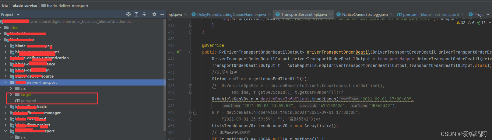This screenshot has width=492, height=140.
Task: Click the Java class icon on TransportServiceImpl tab
Action: pyautogui.click(x=278, y=14)
